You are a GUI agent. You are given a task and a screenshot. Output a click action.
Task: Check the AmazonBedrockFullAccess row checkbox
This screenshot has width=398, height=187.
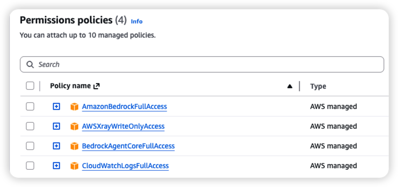pos(30,106)
